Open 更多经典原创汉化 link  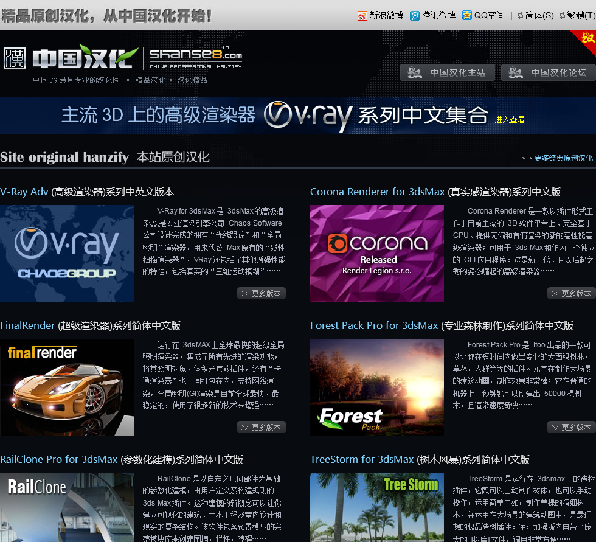pyautogui.click(x=563, y=158)
